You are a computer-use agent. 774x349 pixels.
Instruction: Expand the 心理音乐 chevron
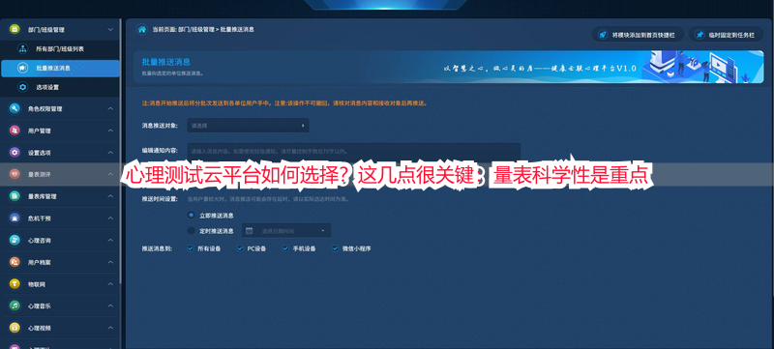(110, 305)
